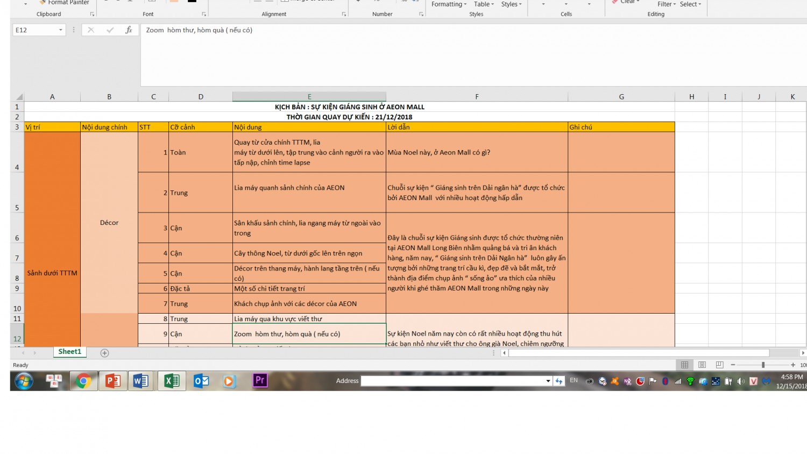Click the horizontal scrollbar left arrow

504,353
